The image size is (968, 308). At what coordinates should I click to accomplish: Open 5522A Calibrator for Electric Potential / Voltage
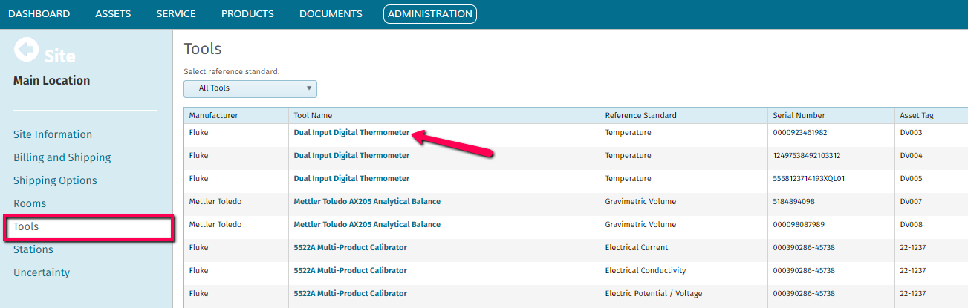[351, 294]
